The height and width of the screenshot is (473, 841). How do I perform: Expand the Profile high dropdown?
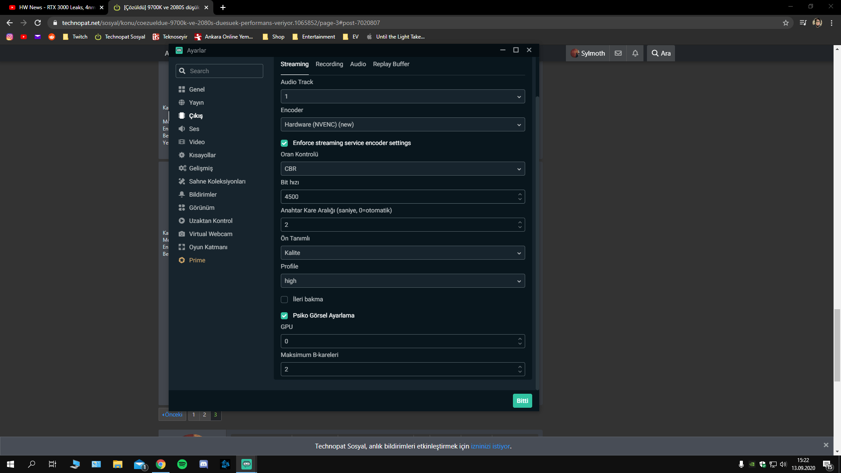click(x=402, y=281)
